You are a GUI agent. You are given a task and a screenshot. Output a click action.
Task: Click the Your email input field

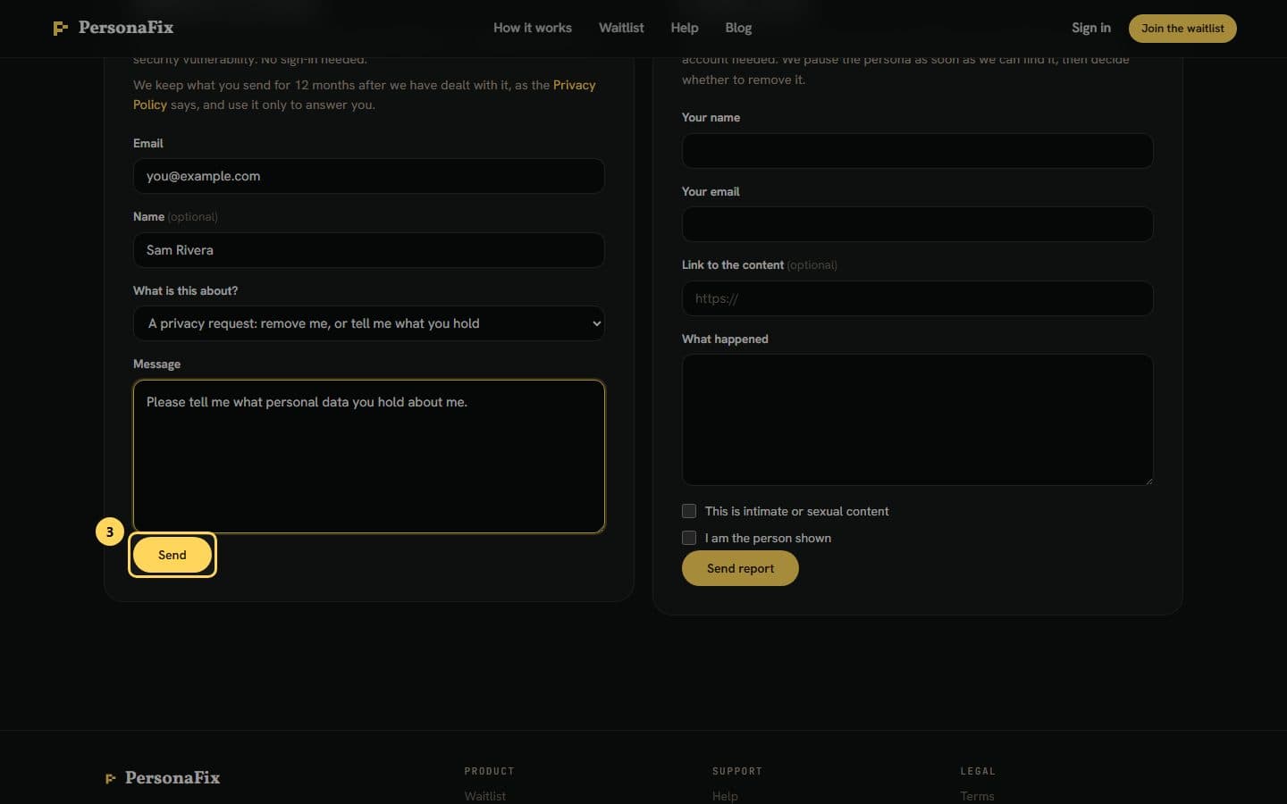coord(918,224)
